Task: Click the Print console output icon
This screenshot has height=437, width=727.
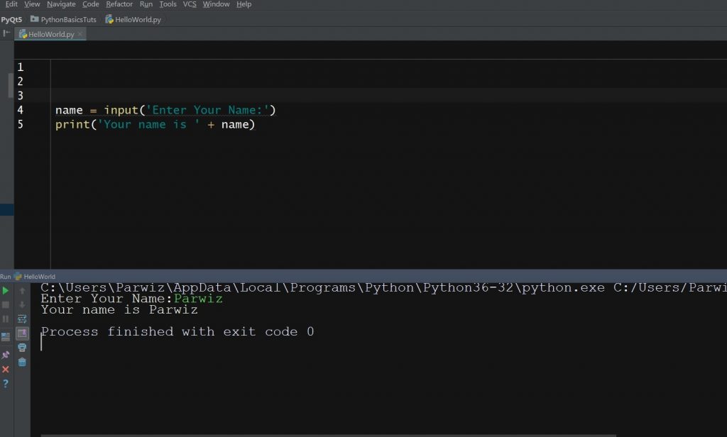Action: [x=22, y=348]
